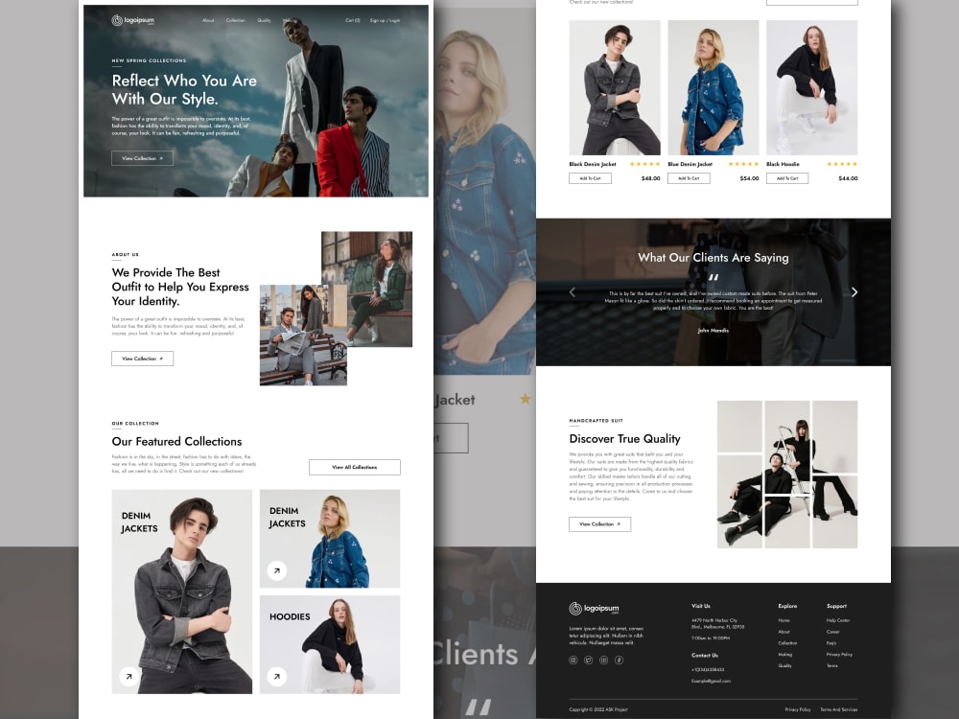The height and width of the screenshot is (719, 959).
Task: Click the Example@gmail.com email address
Action: coord(711,681)
